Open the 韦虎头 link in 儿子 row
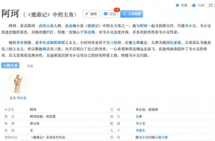 click(140, 131)
